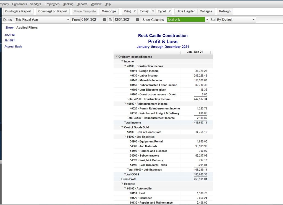Click the To date field
Viewport: 283px width, 205px height.
point(125,20)
